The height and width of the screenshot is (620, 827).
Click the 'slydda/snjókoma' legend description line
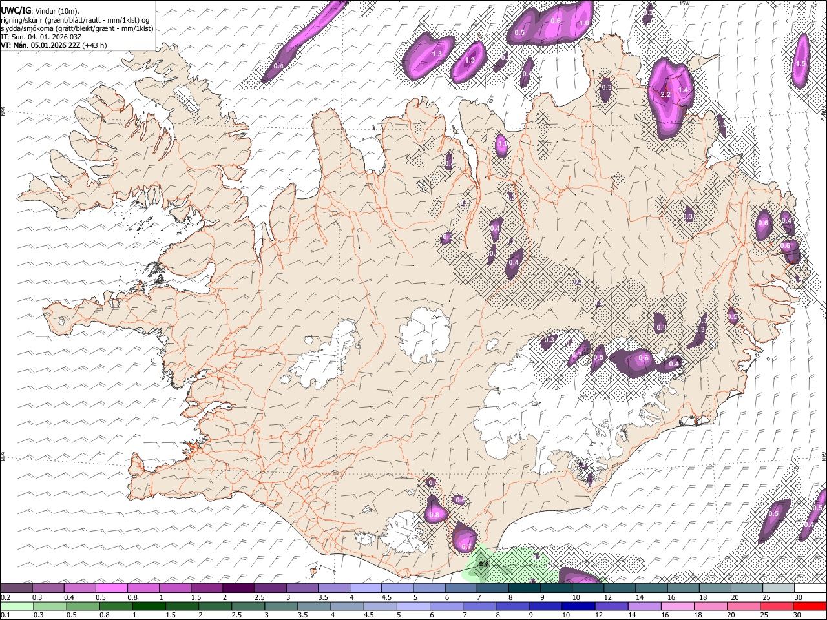click(77, 28)
